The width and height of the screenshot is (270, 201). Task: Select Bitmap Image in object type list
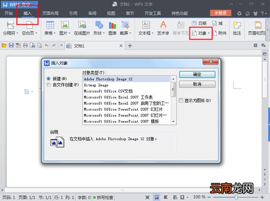tap(126, 85)
